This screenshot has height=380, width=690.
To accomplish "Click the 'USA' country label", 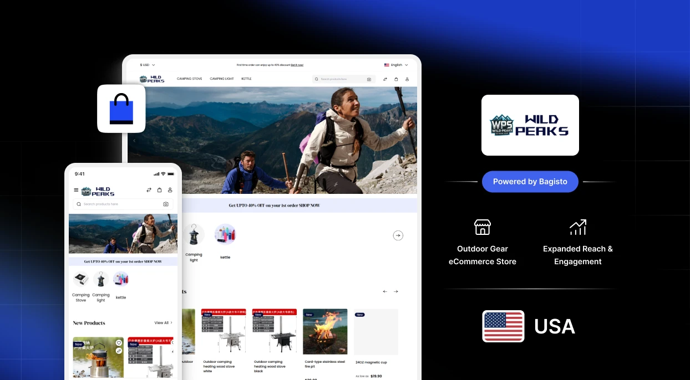I will click(x=555, y=327).
